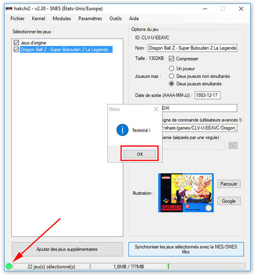Screen dimensions: 255x275
Task: Click the green connection status indicator
Action: coord(8,266)
